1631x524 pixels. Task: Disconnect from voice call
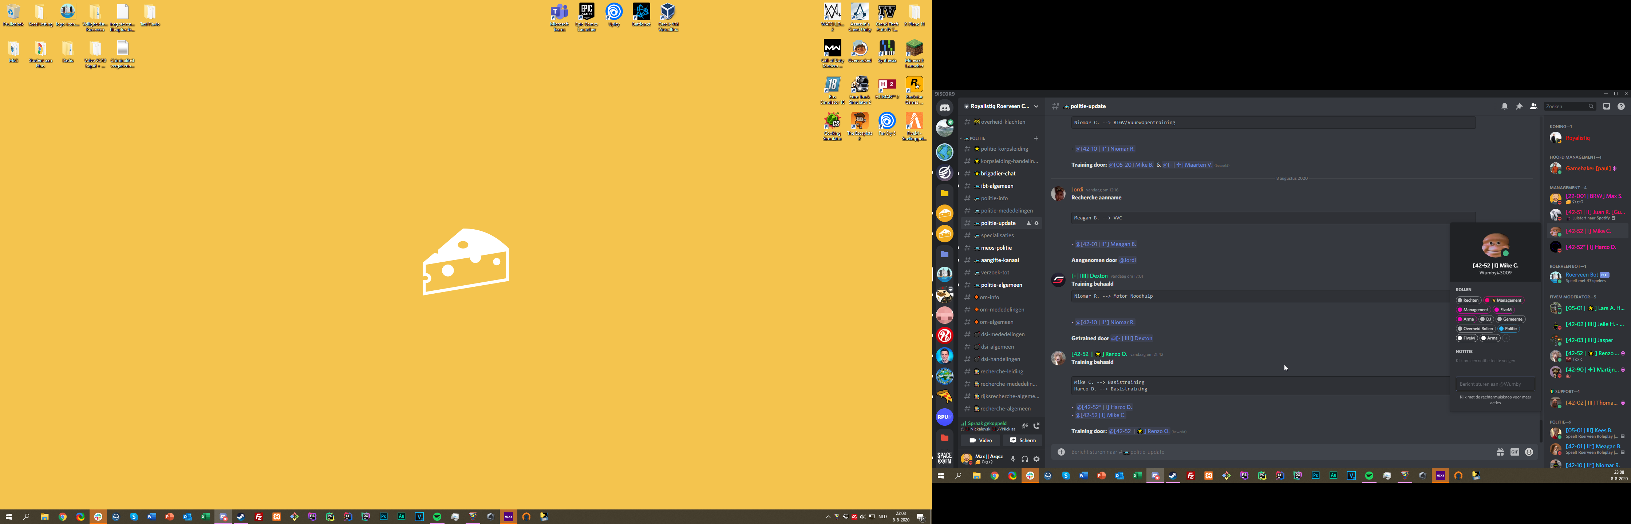(1036, 426)
